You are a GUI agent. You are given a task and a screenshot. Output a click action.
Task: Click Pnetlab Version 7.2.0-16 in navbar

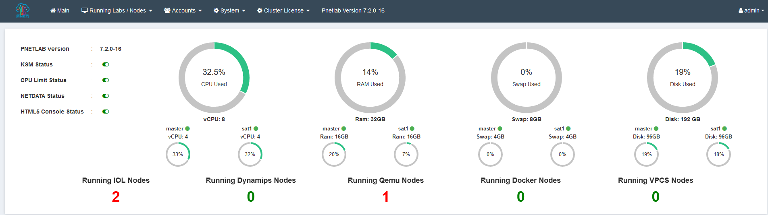pos(353,10)
